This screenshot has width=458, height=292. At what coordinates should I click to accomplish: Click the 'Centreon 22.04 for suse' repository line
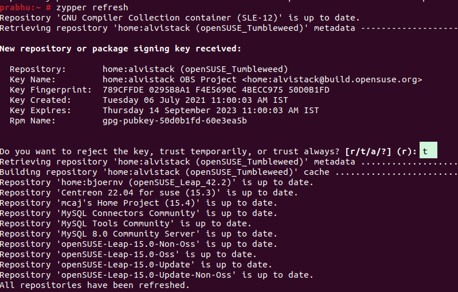(x=148, y=193)
